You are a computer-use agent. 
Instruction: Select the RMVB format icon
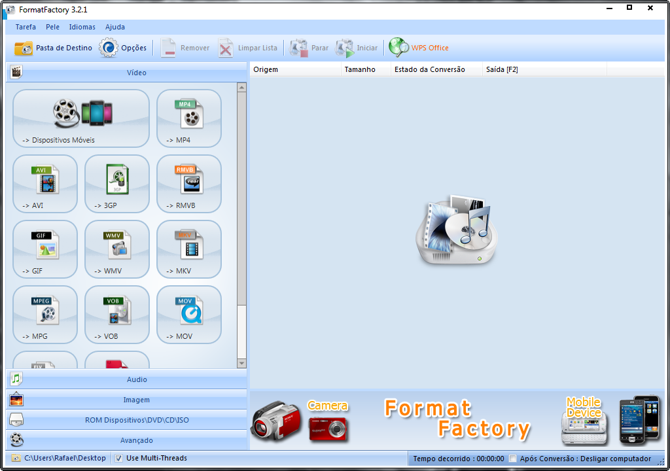pyautogui.click(x=189, y=184)
